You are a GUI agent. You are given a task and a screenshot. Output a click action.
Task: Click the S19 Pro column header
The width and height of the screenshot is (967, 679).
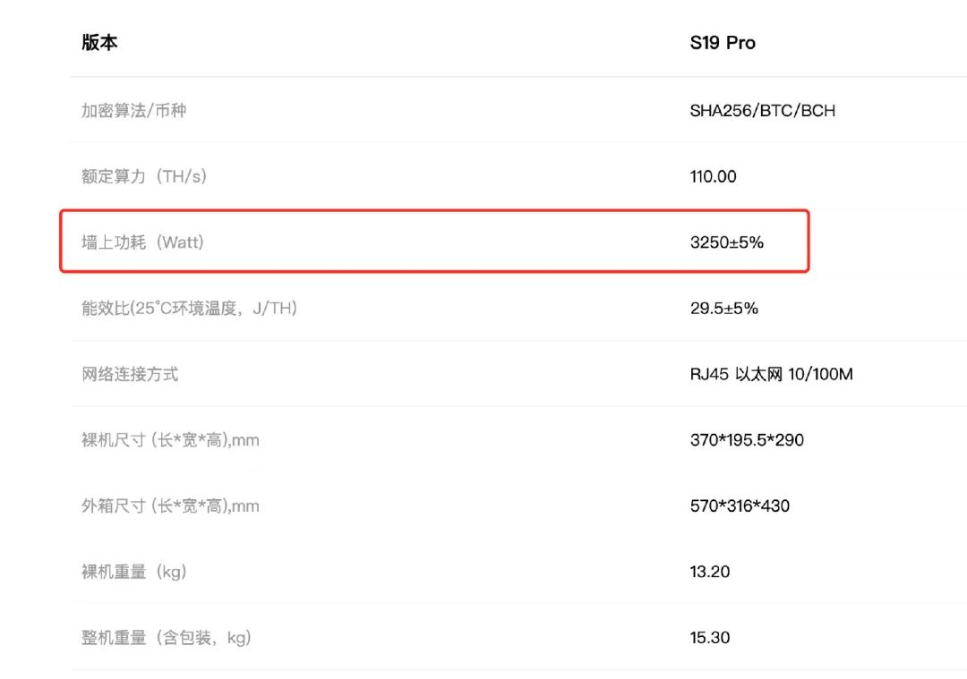[x=723, y=43]
